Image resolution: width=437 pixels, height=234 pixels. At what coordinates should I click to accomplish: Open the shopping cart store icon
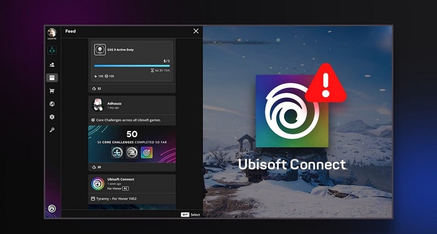point(52,91)
